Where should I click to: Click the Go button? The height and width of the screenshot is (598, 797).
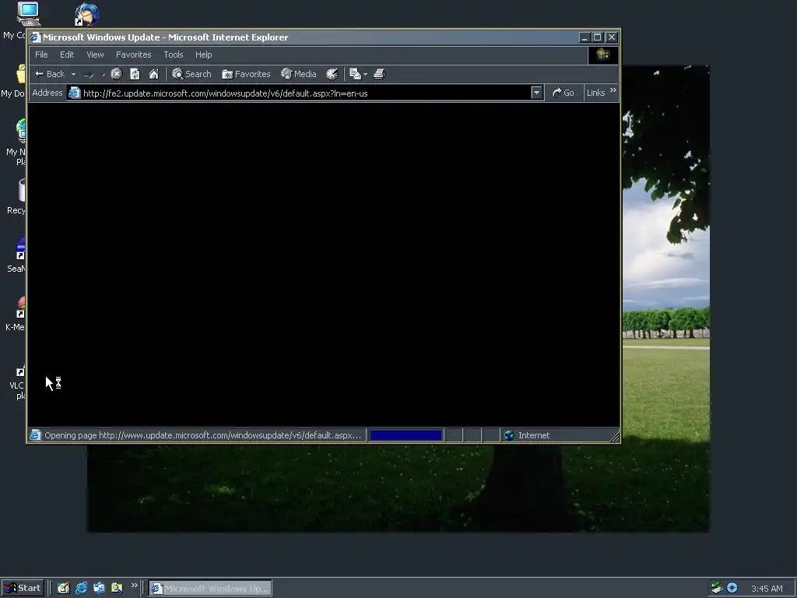point(564,93)
